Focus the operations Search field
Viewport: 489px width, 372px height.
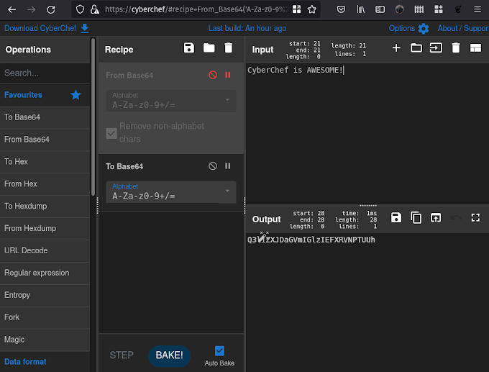(45, 73)
